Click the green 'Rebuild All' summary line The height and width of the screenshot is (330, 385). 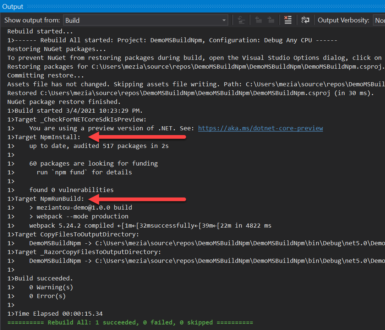click(x=130, y=322)
